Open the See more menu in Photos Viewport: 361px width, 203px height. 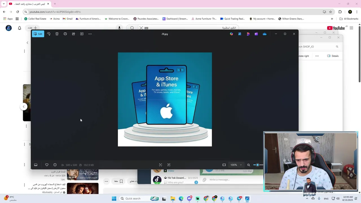[x=90, y=34]
